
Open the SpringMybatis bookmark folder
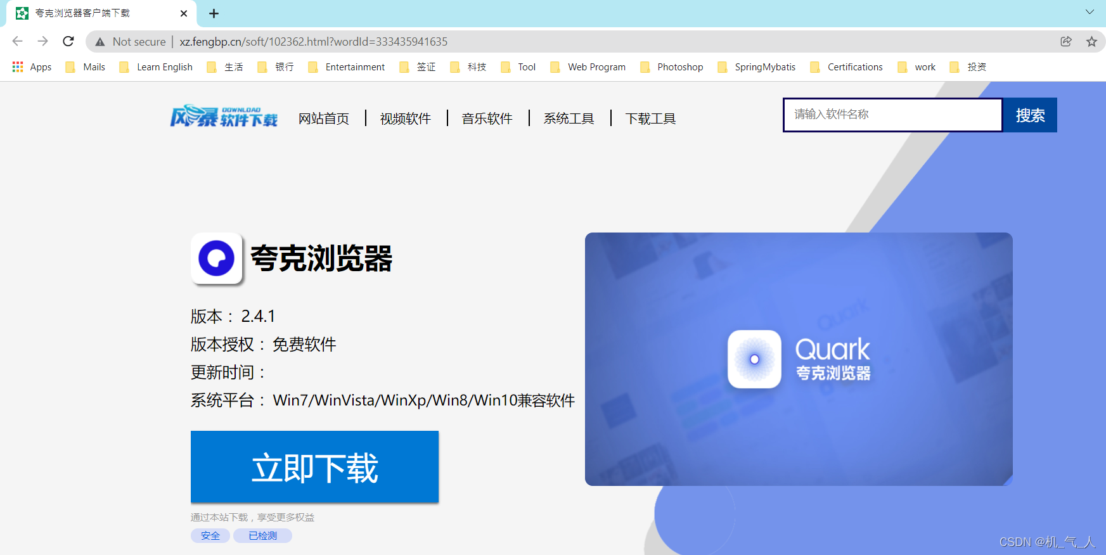point(757,67)
